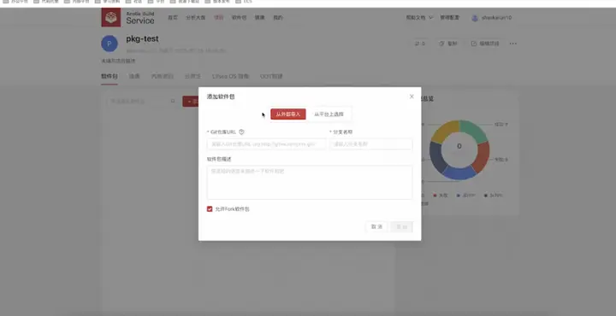Switch to the Linux OS image tab
The height and width of the screenshot is (316, 616).
click(x=231, y=76)
